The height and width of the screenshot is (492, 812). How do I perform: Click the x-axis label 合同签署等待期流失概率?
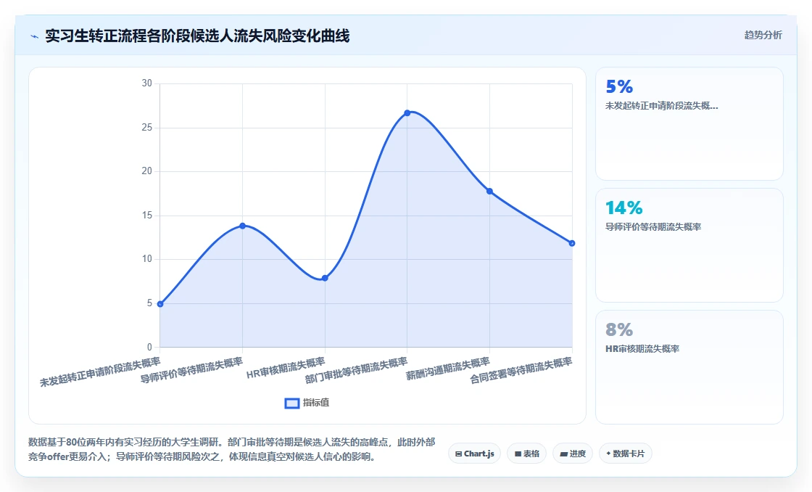(x=521, y=370)
